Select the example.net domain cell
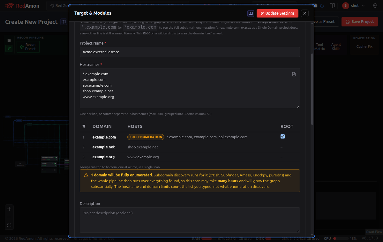The image size is (383, 242). coord(103,147)
